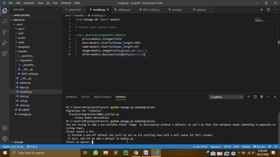Open the Manage gear icon
The image size is (280, 157).
(5, 139)
